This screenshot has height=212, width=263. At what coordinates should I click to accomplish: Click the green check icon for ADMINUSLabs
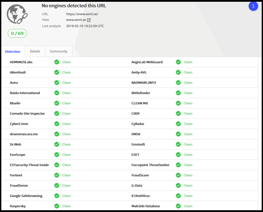[x=57, y=62]
